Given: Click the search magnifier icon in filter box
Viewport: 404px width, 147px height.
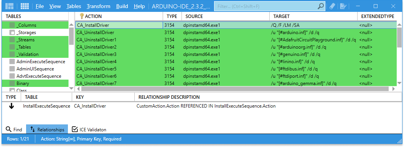Looking at the screenshot, I should 320,7.
